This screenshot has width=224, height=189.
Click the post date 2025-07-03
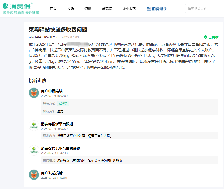tap(70, 37)
